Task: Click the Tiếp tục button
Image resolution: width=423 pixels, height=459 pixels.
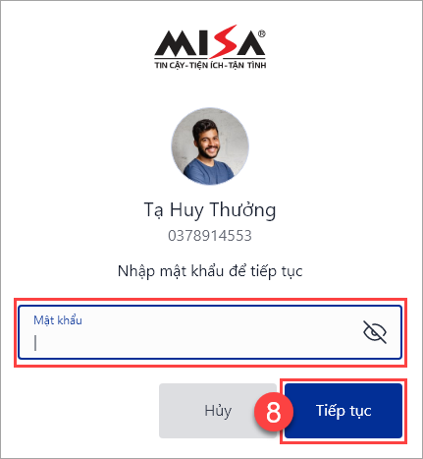Action: (x=344, y=411)
